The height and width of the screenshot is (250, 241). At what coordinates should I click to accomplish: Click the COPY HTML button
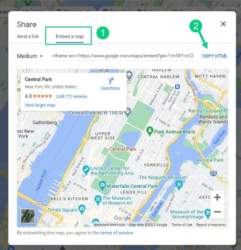pos(215,56)
